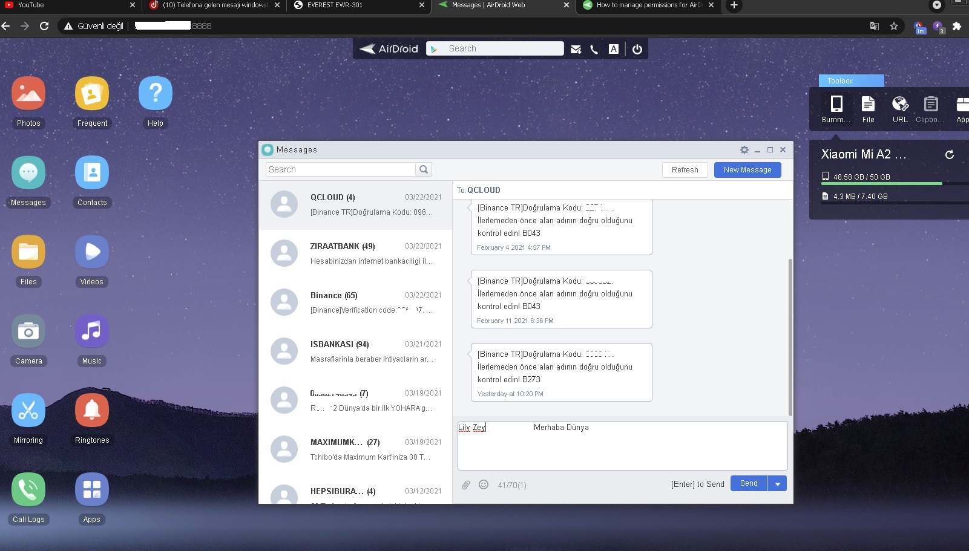Open the Files desktop icon
Screen dimensions: 969x551
[28, 252]
